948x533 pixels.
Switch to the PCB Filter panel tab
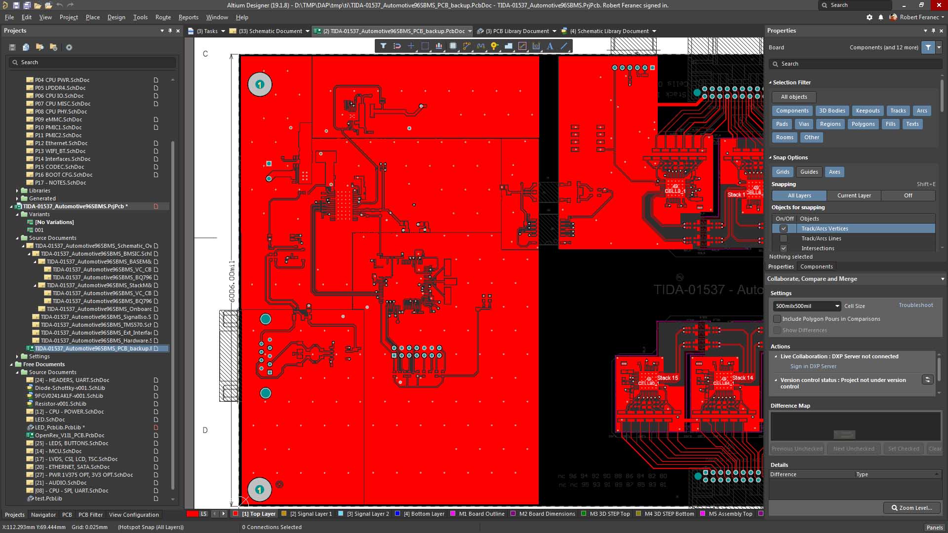click(90, 515)
